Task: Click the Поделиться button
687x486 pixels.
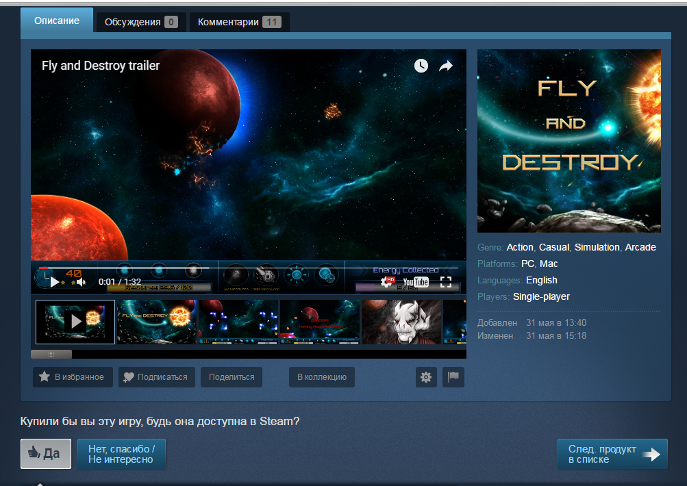Action: (232, 377)
